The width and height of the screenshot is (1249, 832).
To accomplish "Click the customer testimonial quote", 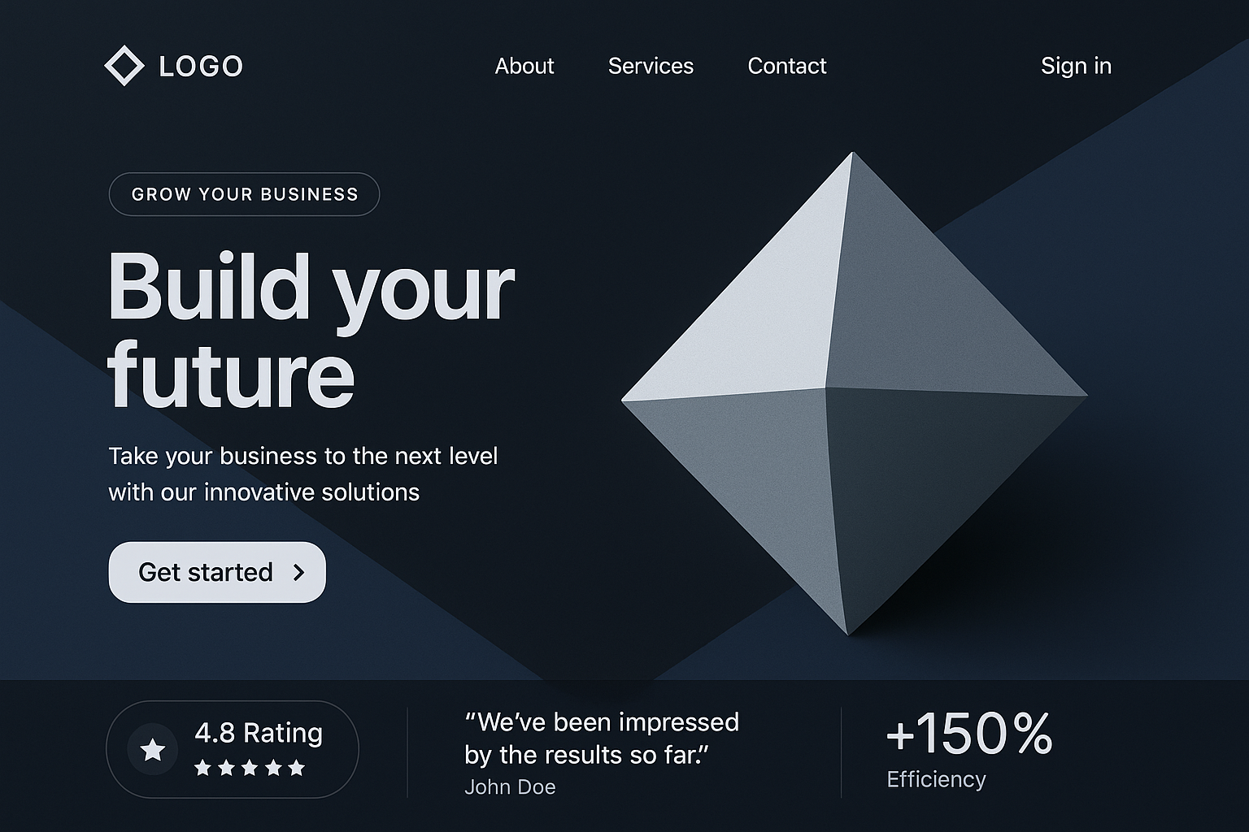I will pyautogui.click(x=602, y=738).
